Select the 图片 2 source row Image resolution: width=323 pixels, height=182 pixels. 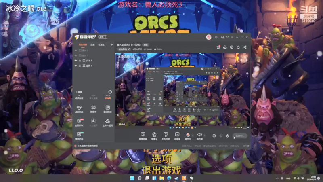(94, 51)
